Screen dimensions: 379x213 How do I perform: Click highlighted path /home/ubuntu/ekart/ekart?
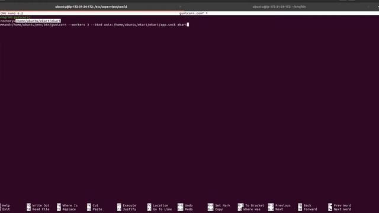coord(38,21)
